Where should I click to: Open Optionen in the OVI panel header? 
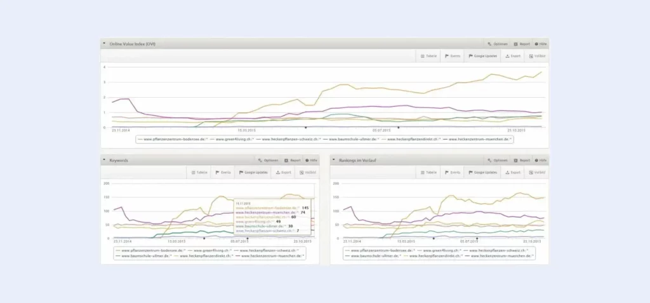click(x=498, y=44)
